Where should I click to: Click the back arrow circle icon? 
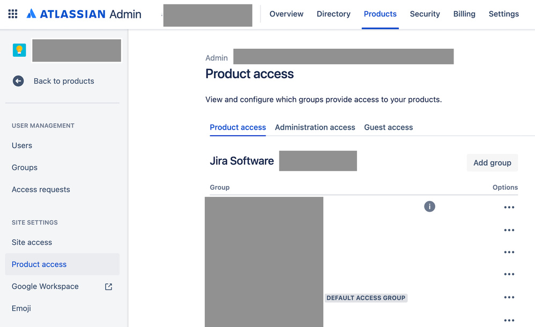tap(18, 81)
